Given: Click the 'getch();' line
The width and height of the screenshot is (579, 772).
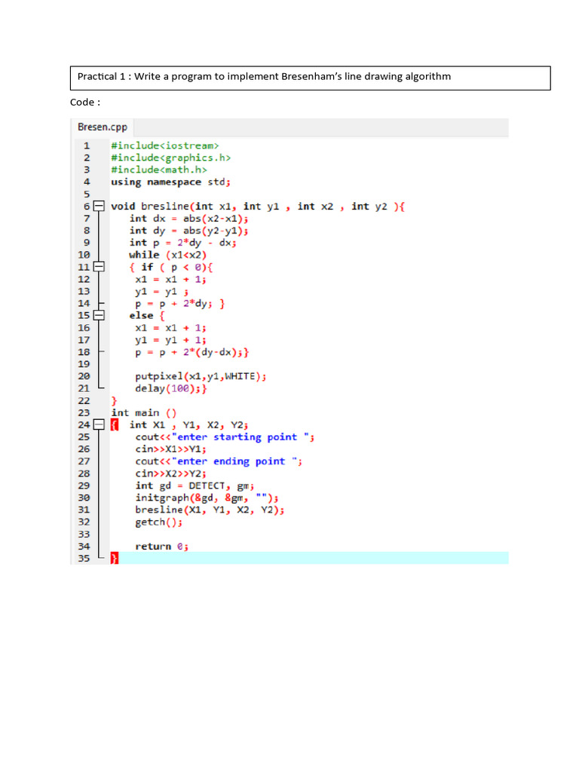Looking at the screenshot, I should point(159,522).
